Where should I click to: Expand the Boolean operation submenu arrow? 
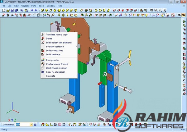click(76, 47)
